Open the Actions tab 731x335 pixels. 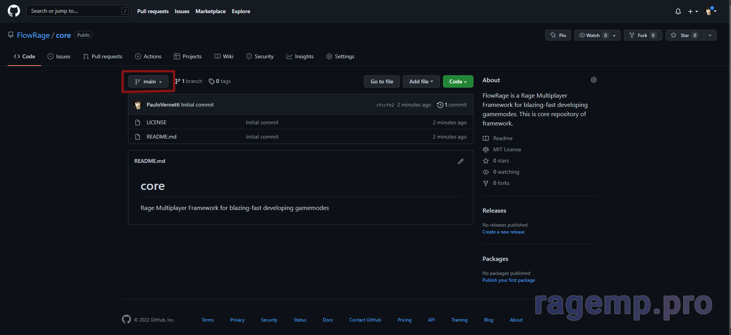tap(148, 56)
